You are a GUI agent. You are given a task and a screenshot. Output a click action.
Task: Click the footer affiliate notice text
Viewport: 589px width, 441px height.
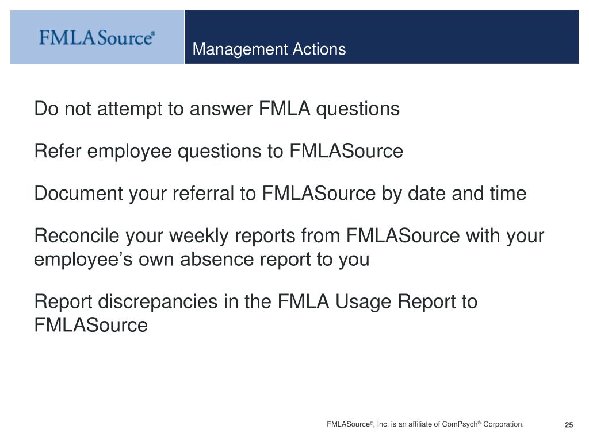[425, 424]
